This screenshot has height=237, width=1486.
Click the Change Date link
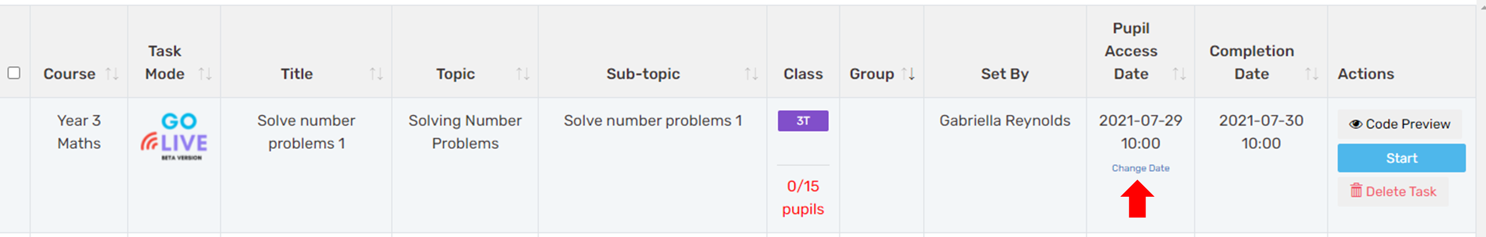1140,168
